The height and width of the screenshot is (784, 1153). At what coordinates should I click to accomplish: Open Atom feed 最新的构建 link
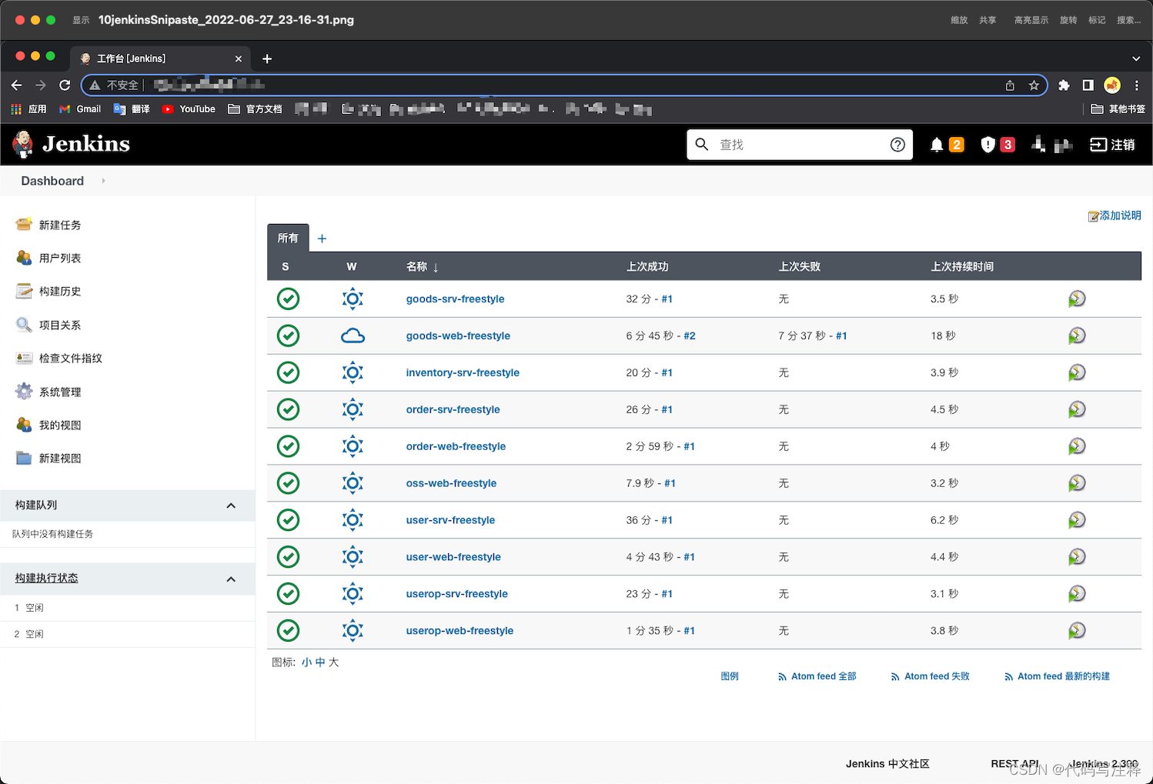point(1057,676)
